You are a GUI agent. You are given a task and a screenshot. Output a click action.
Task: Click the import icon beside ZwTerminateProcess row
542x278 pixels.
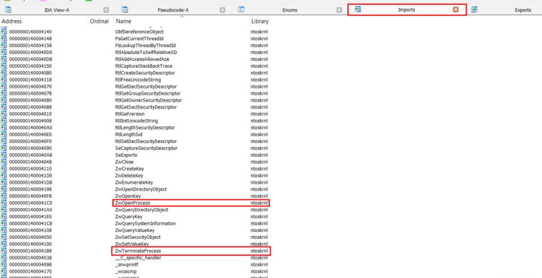tap(4, 251)
